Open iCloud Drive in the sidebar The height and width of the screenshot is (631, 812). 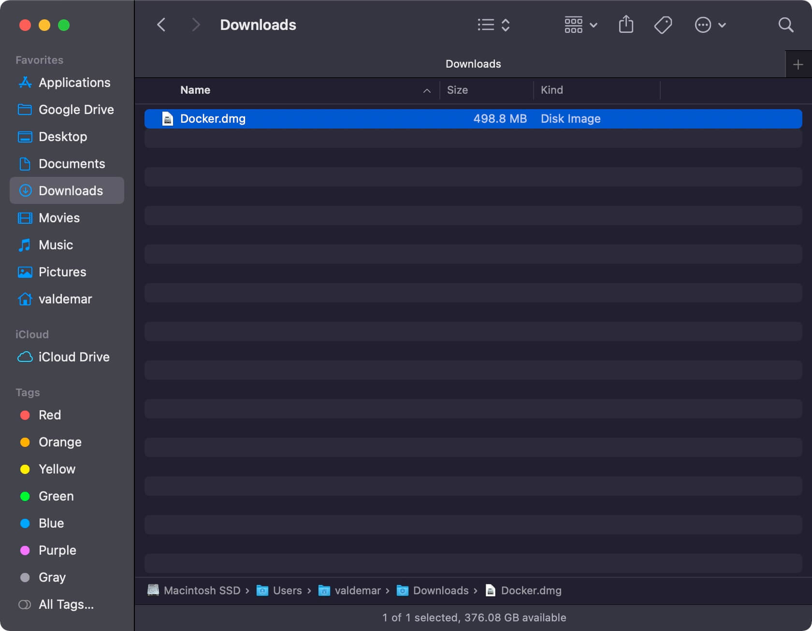tap(67, 357)
